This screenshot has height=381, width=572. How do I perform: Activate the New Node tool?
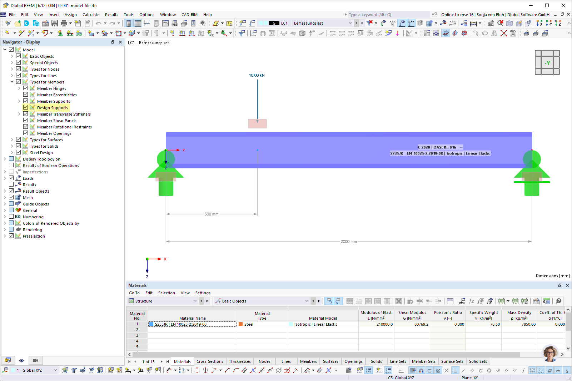click(x=7, y=33)
